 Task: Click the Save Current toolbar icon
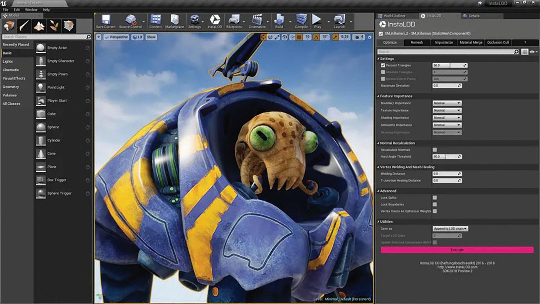pyautogui.click(x=105, y=21)
